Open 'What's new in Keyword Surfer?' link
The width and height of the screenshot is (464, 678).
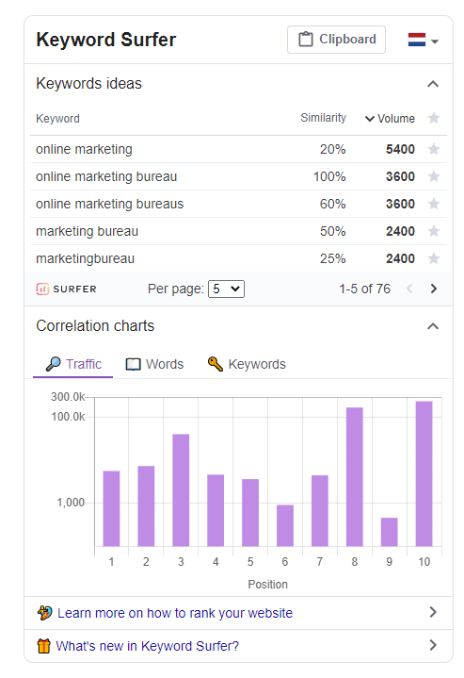147,646
